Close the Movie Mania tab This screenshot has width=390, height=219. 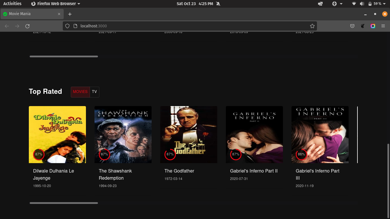coord(59,14)
